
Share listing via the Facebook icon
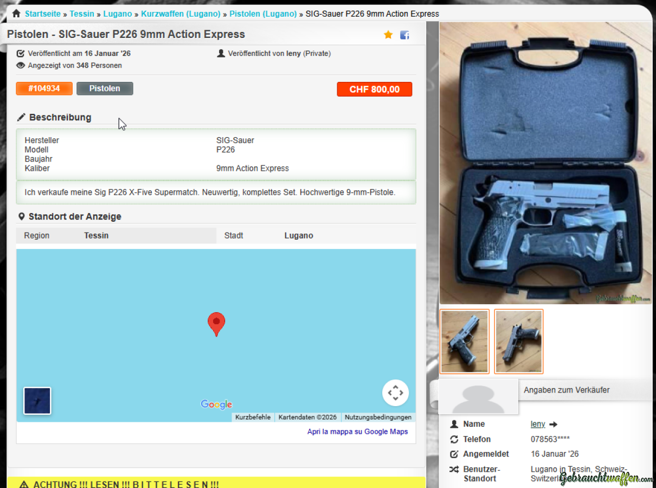(404, 35)
